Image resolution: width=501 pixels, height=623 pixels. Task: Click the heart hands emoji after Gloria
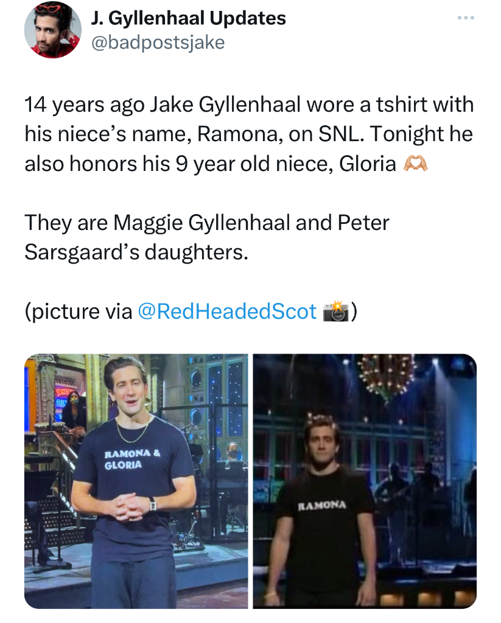click(x=416, y=163)
